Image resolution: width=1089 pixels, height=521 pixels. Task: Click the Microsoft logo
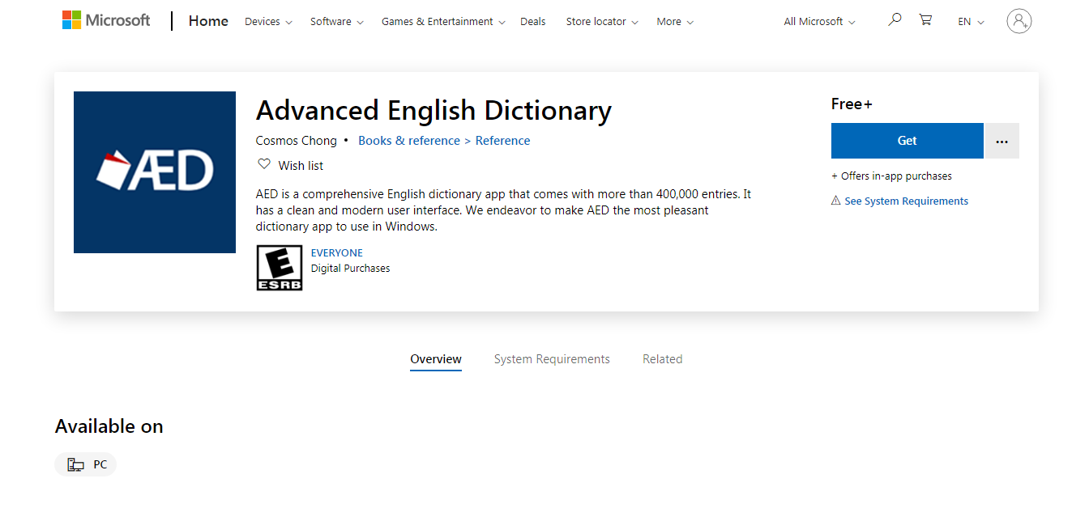point(106,20)
